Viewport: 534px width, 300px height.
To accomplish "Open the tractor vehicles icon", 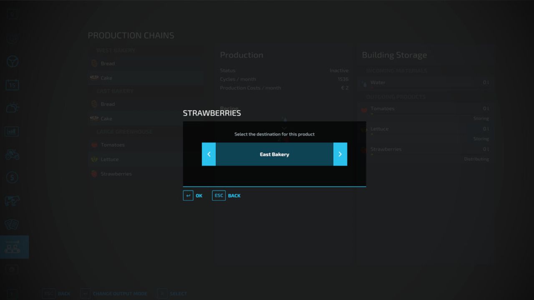I will pyautogui.click(x=12, y=155).
